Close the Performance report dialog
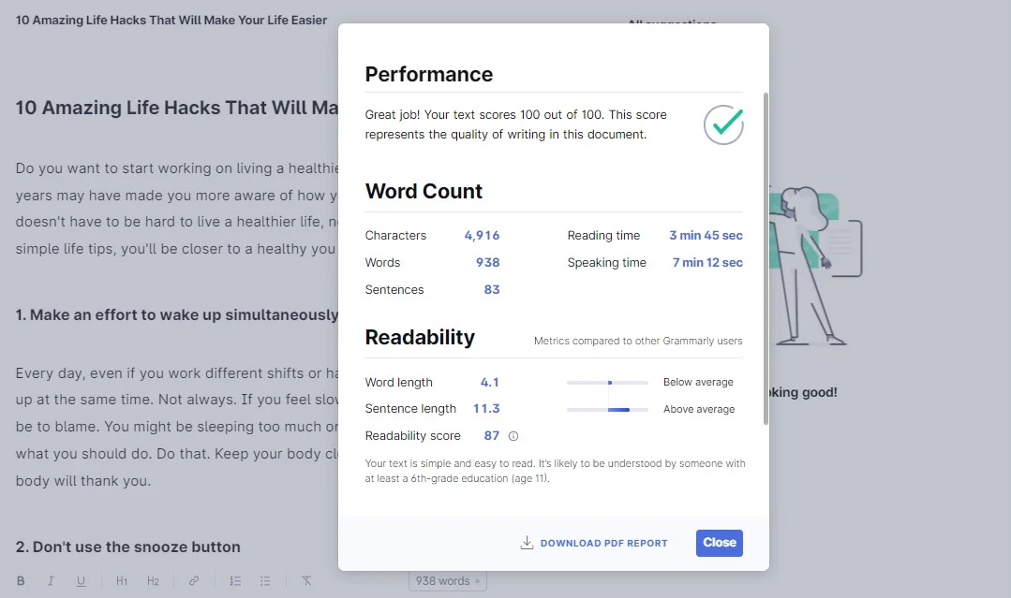Image resolution: width=1011 pixels, height=598 pixels. (x=719, y=543)
